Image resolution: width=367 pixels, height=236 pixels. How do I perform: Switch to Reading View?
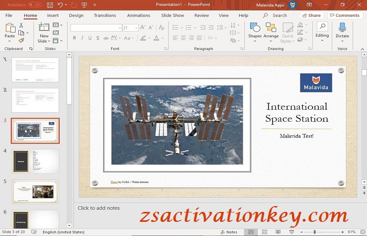coord(278,232)
